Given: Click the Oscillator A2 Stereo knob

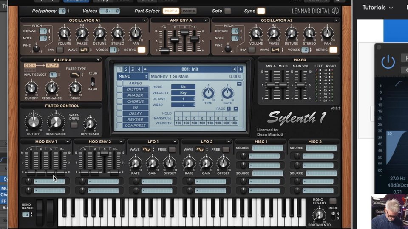Looking at the screenshot, I should pyautogui.click(x=309, y=34).
